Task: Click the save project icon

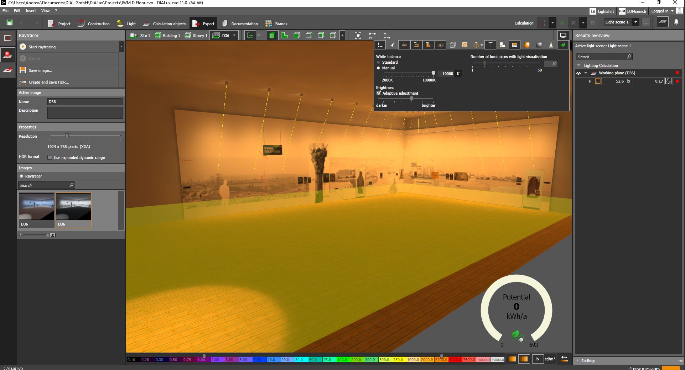Action: [x=10, y=23]
